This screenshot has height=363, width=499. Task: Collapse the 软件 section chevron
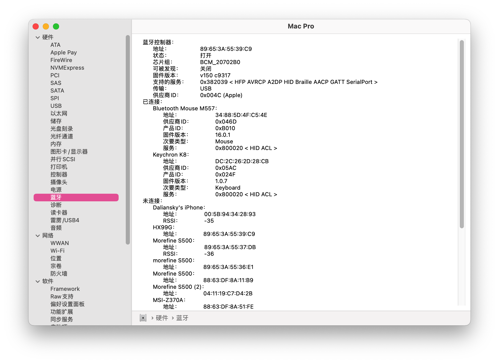point(38,281)
